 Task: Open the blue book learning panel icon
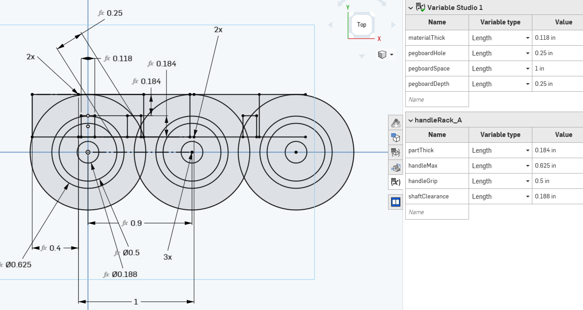396,202
